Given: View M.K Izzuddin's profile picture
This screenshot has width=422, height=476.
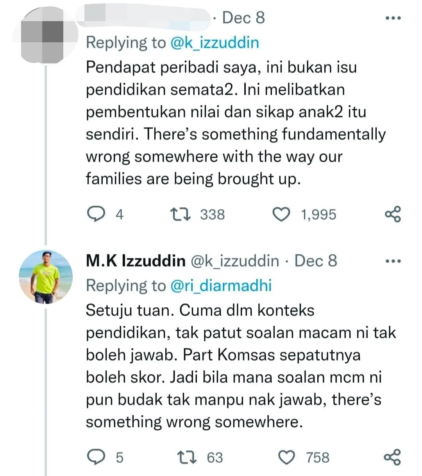Looking at the screenshot, I should pos(46,276).
